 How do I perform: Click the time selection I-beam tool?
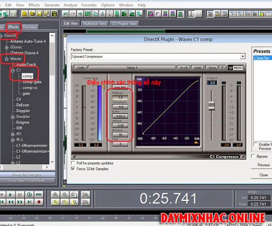191,14
